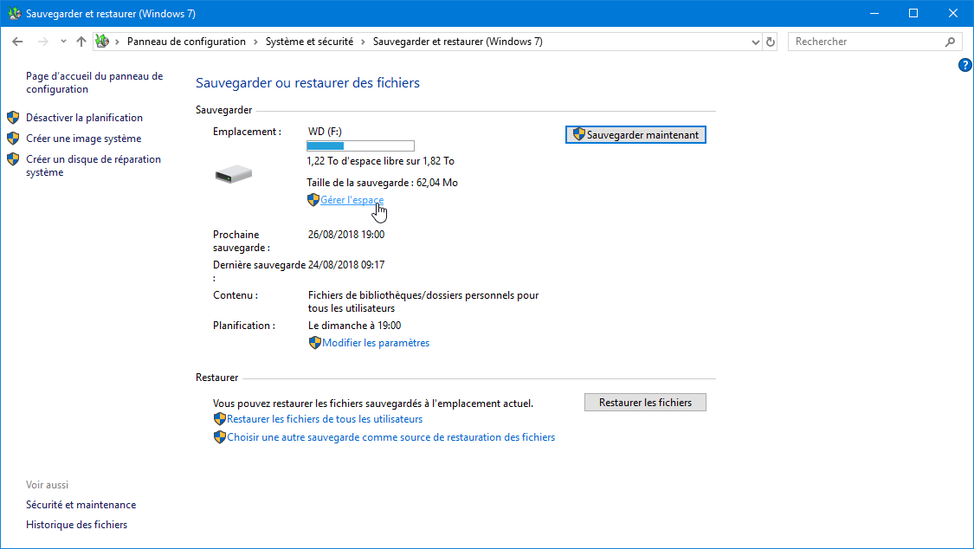Click the breadcrumb arrow after Système et sécurité
Image resolution: width=974 pixels, height=549 pixels.
click(x=364, y=42)
